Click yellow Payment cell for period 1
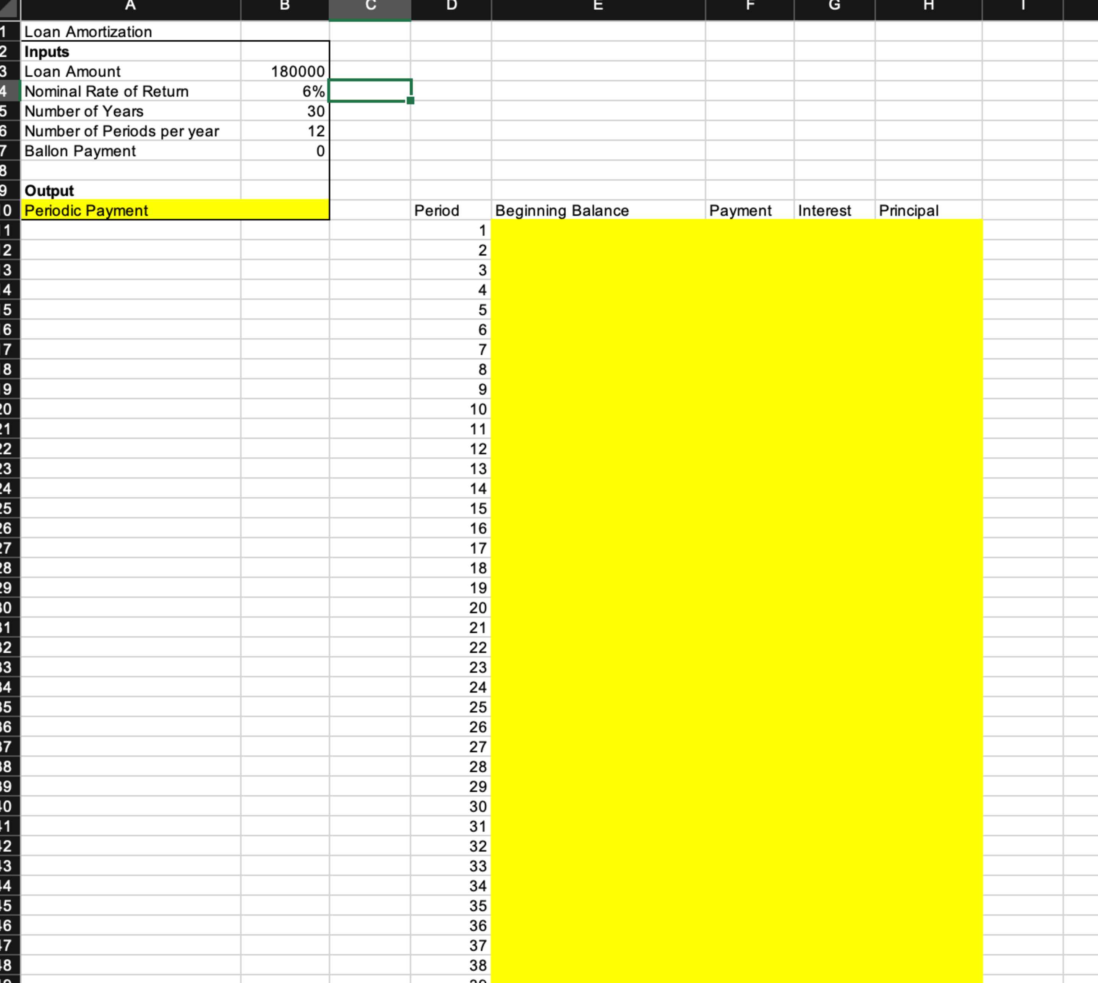Screen dimensions: 1098x983 (749, 231)
